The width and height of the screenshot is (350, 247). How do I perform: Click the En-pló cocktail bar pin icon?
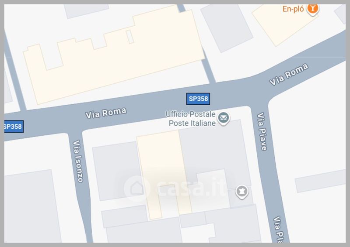313,9
